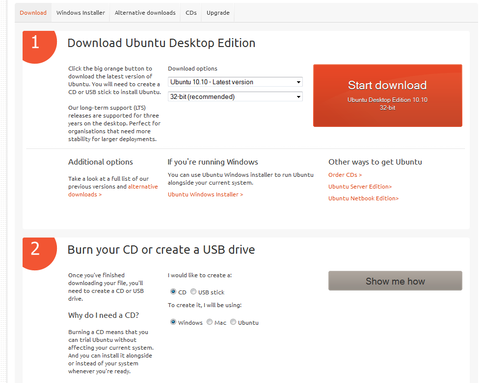Select the CD radio button
The width and height of the screenshot is (481, 383).
[x=173, y=291]
